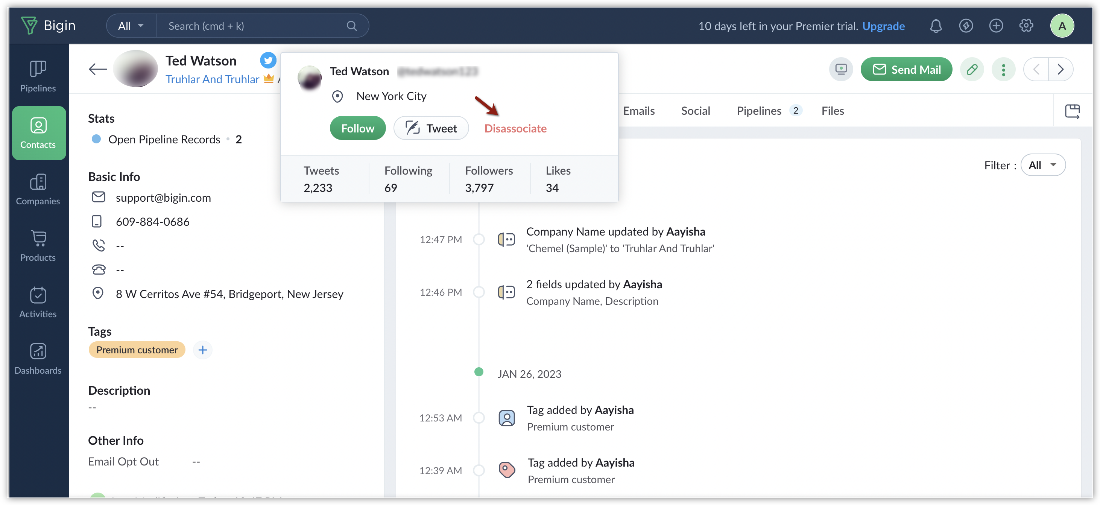Click the mobile phone icon beside 609-884-0686
This screenshot has width=1100, height=505.
pos(97,221)
